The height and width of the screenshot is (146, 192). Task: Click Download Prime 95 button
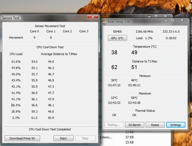coord(22,138)
